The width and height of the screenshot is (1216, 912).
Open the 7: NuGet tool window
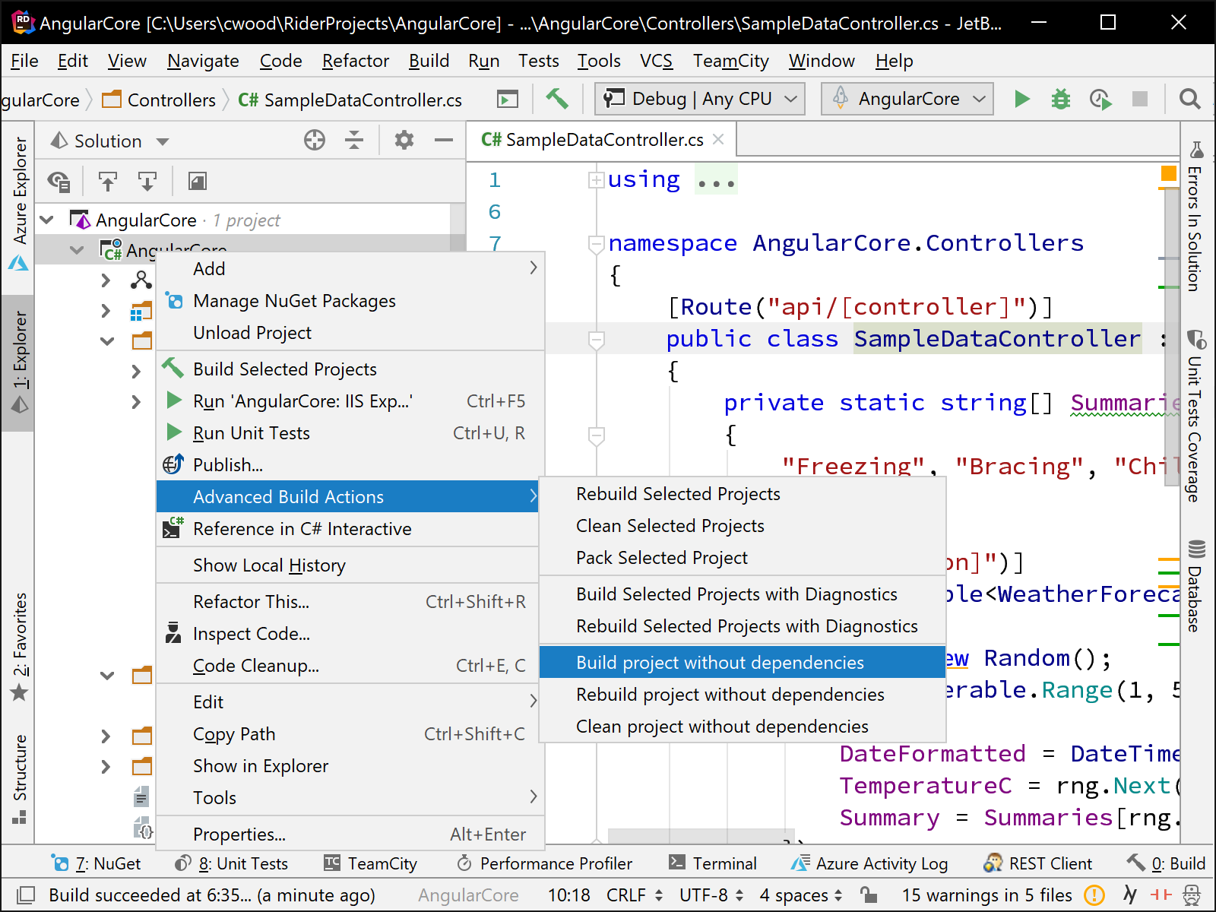96,864
